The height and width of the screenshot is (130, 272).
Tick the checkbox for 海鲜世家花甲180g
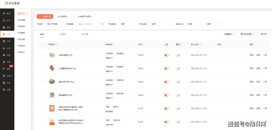pyautogui.click(x=42, y=82)
